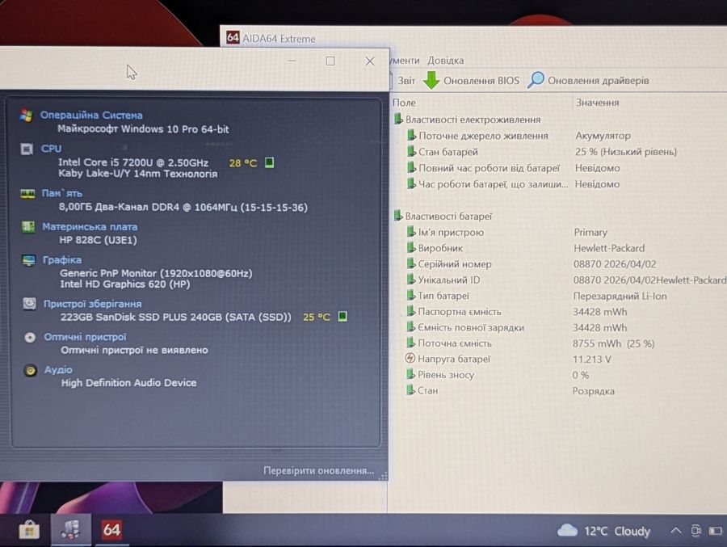
Task: Click the Hewlett-Packard manufacturer value
Action: 609,248
